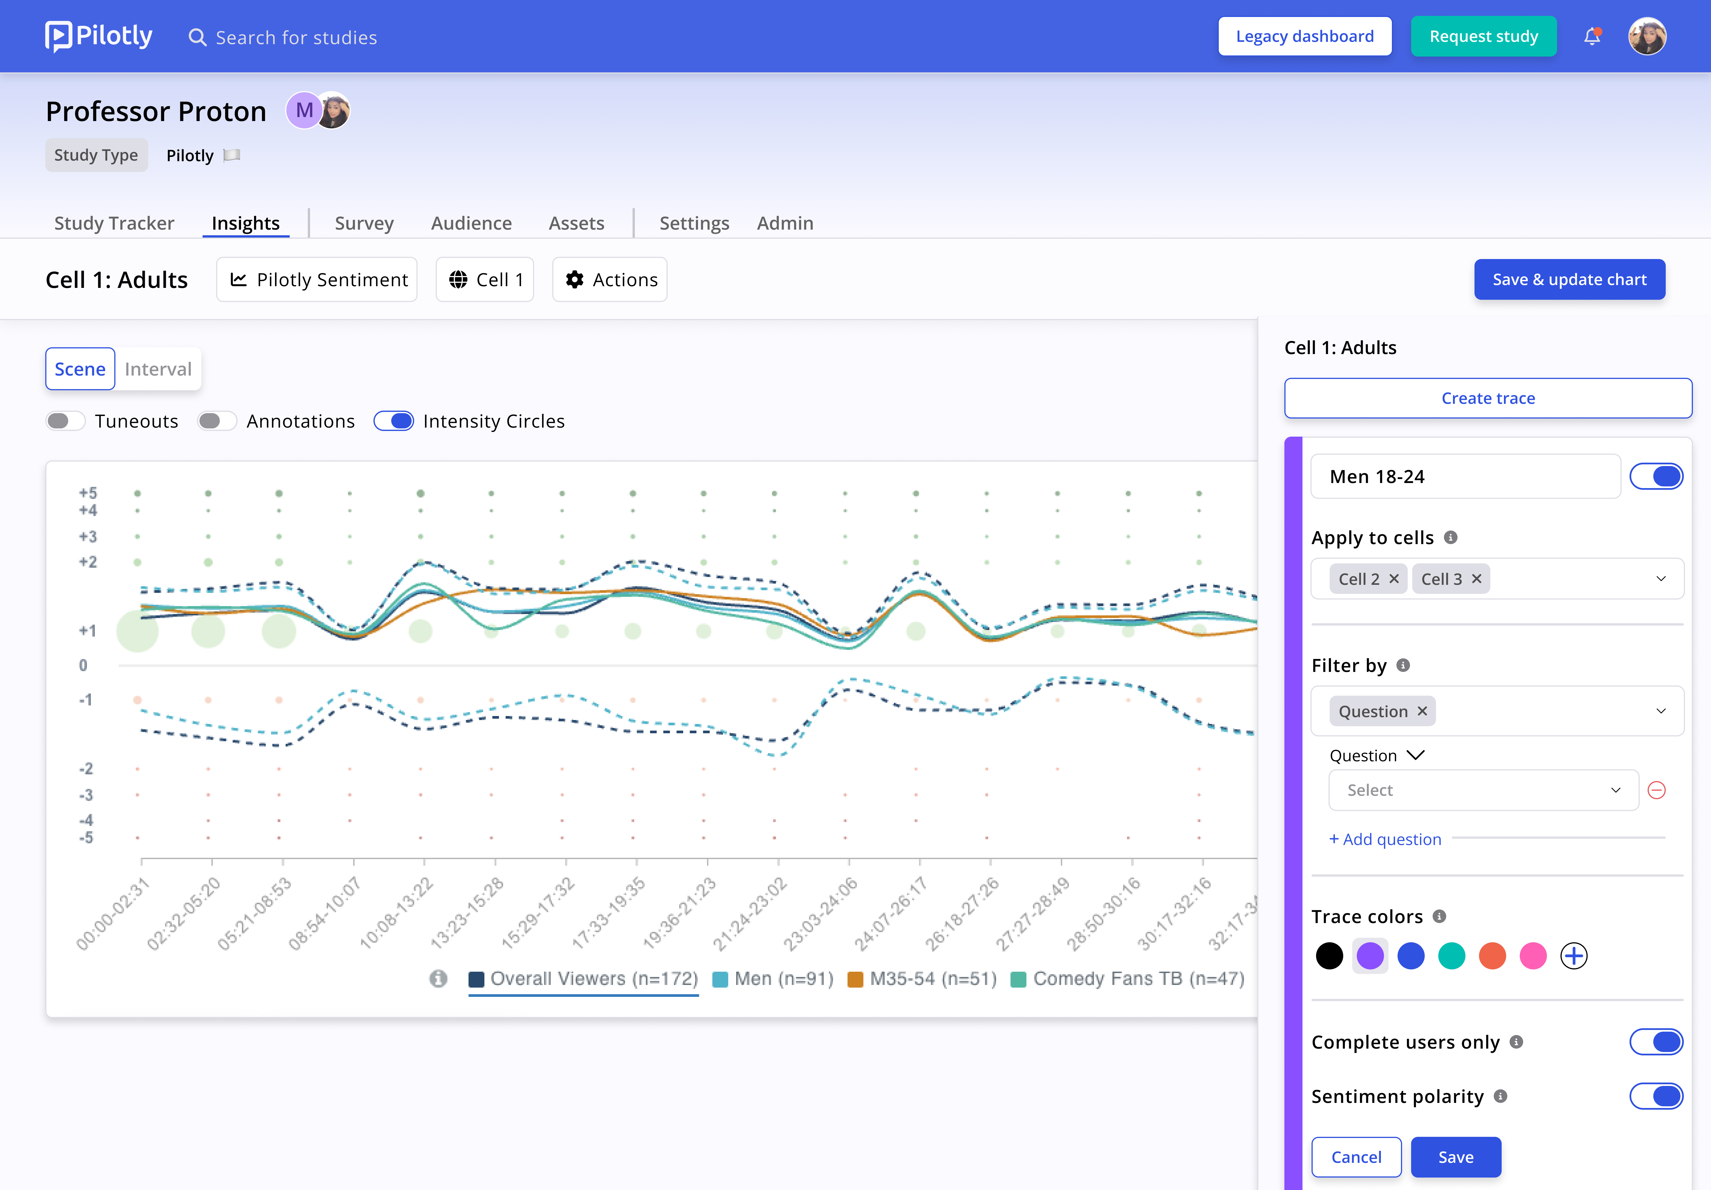This screenshot has height=1190, width=1711.
Task: Open the Settings tab
Action: point(695,223)
